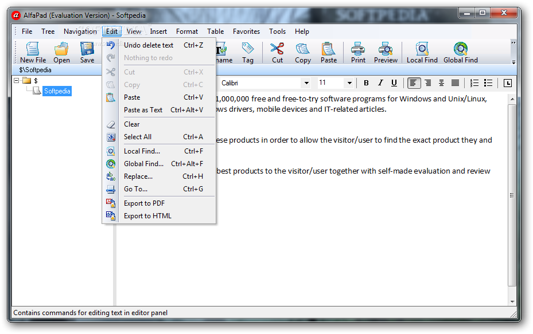Toggle italic formatting
The image size is (533, 334).
pos(380,83)
